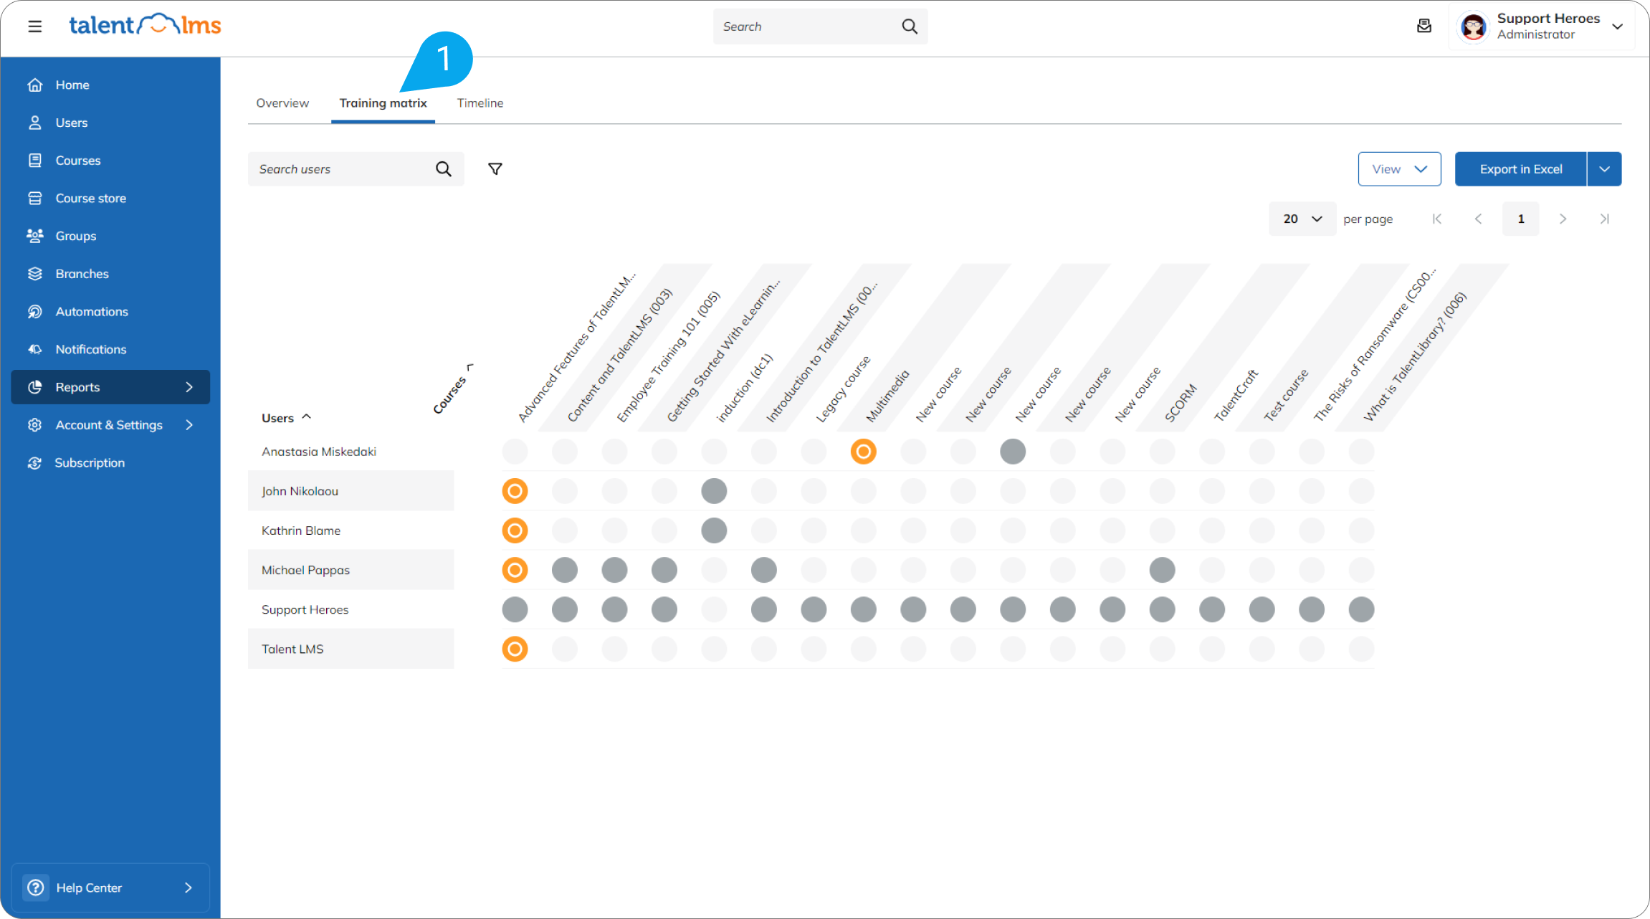The width and height of the screenshot is (1650, 919).
Task: Click user Anastasia Miskedaki
Action: coord(319,452)
